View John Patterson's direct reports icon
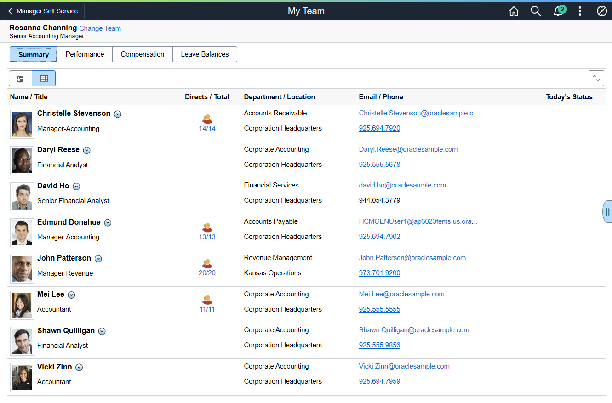 coord(207,264)
